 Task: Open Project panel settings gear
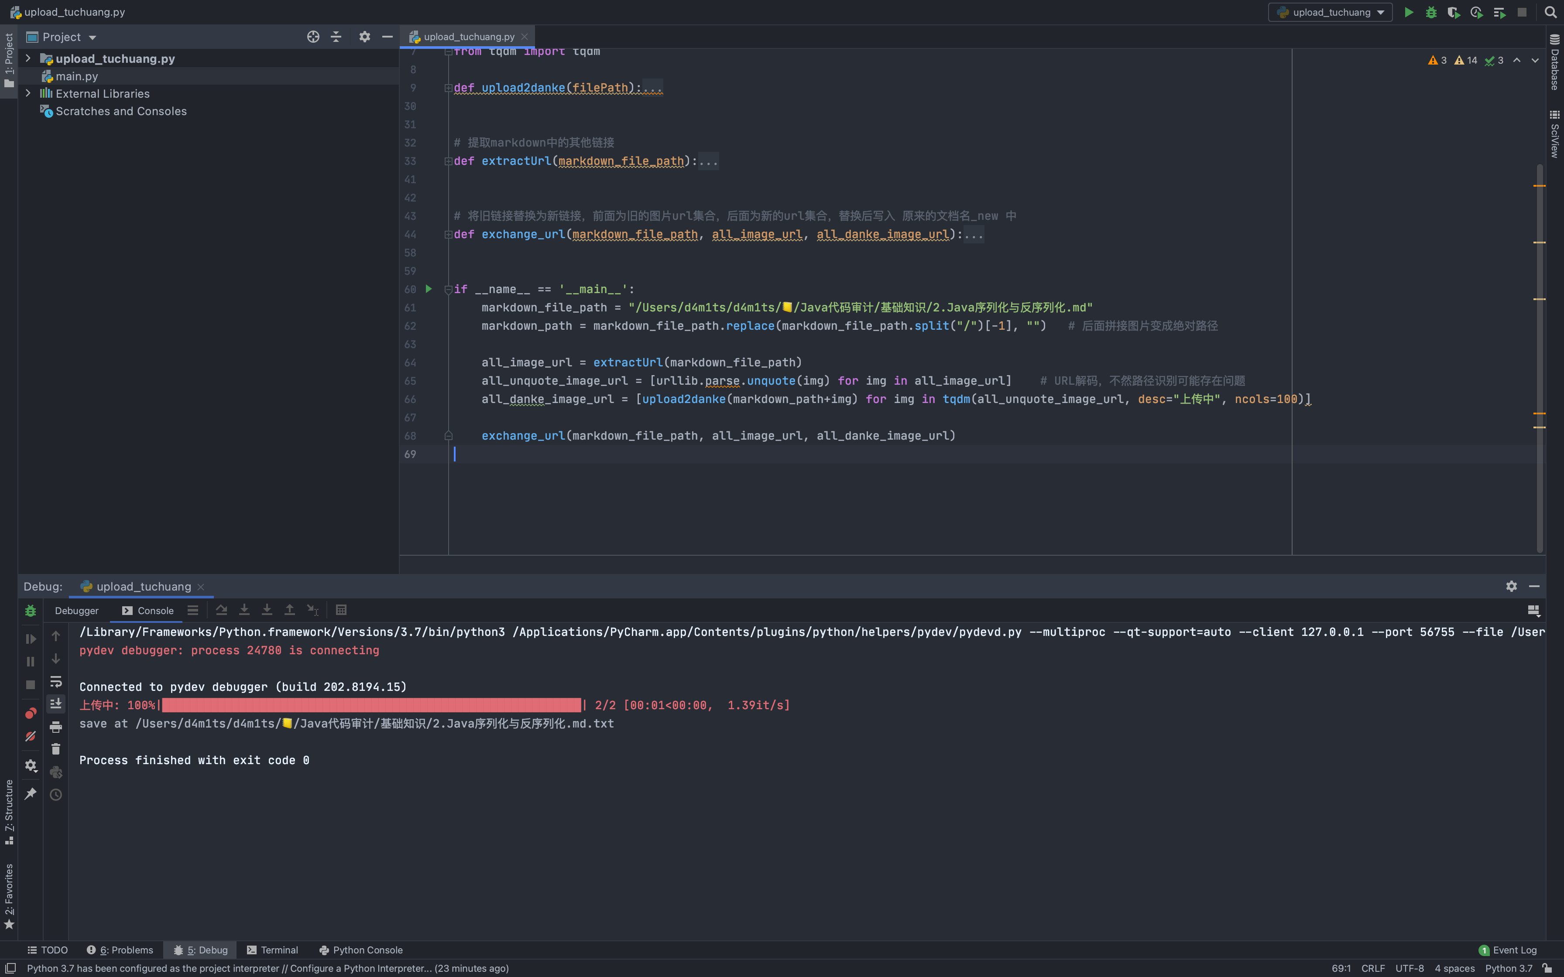click(364, 37)
